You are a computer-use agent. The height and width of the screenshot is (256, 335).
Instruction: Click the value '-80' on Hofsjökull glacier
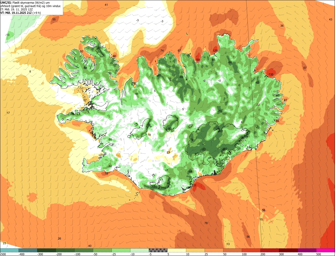[x=169, y=129]
